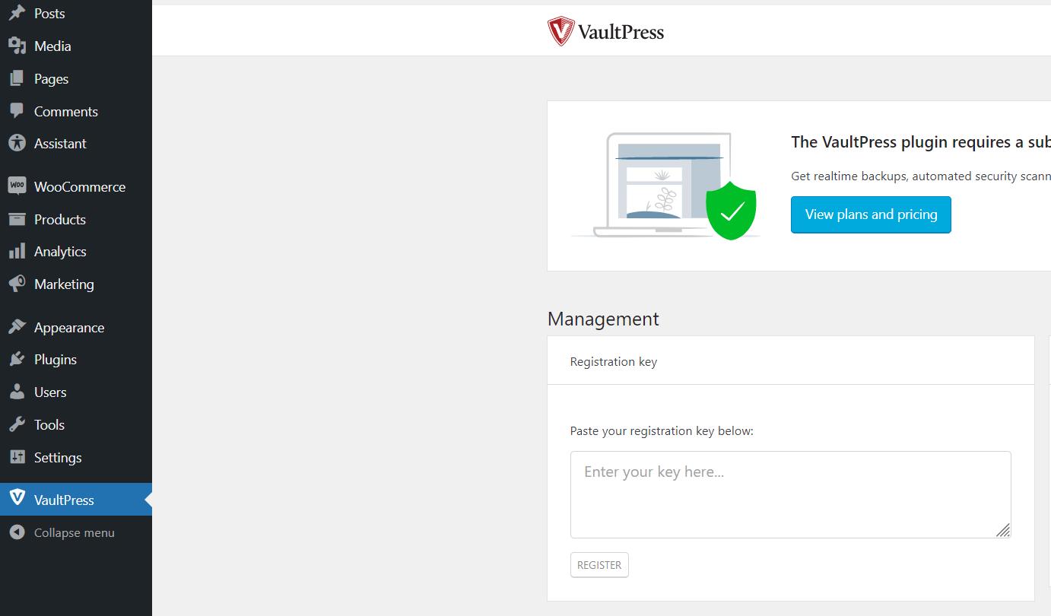This screenshot has height=616, width=1051.
Task: Click the Pages icon in sidebar
Action: [x=17, y=79]
